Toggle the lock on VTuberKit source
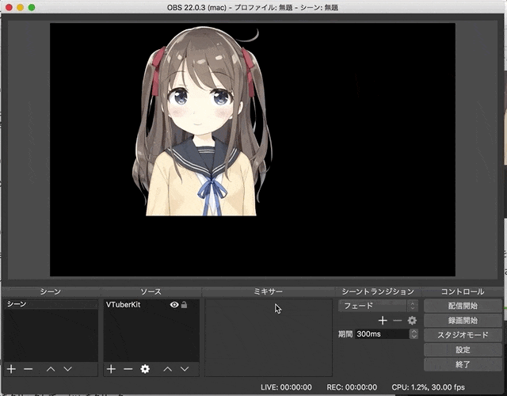507x396 pixels. coord(184,304)
